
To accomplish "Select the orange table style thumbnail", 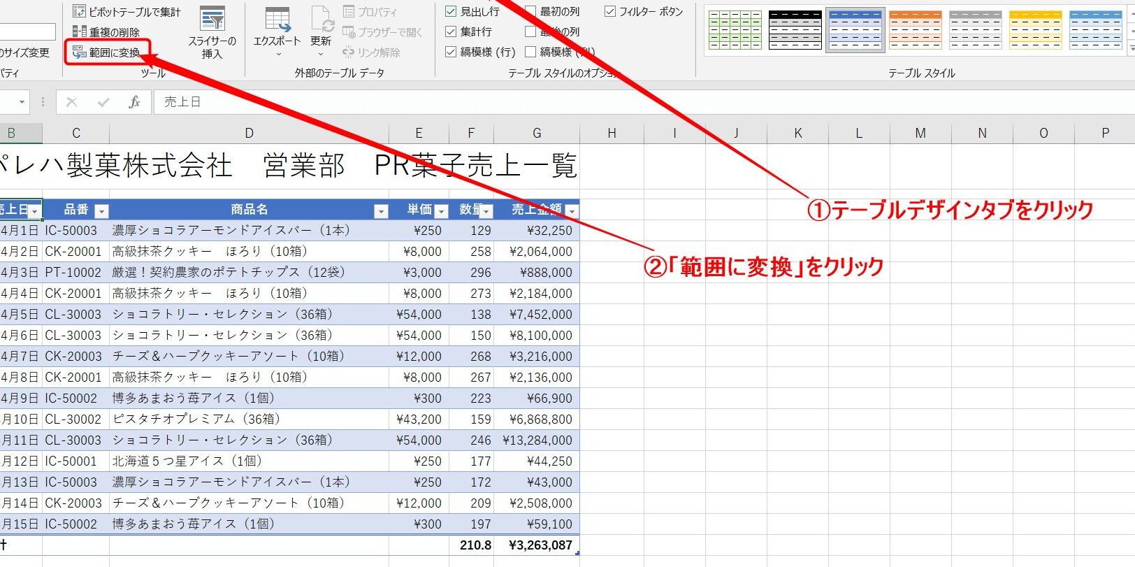I will (916, 30).
